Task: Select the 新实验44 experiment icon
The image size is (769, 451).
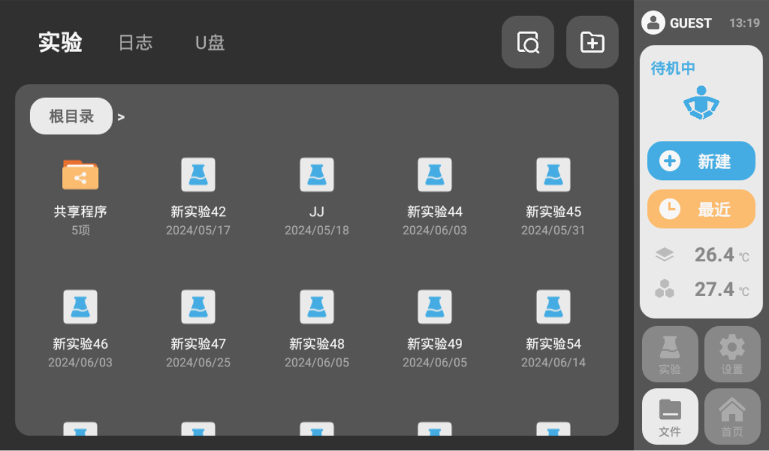Action: [x=434, y=176]
